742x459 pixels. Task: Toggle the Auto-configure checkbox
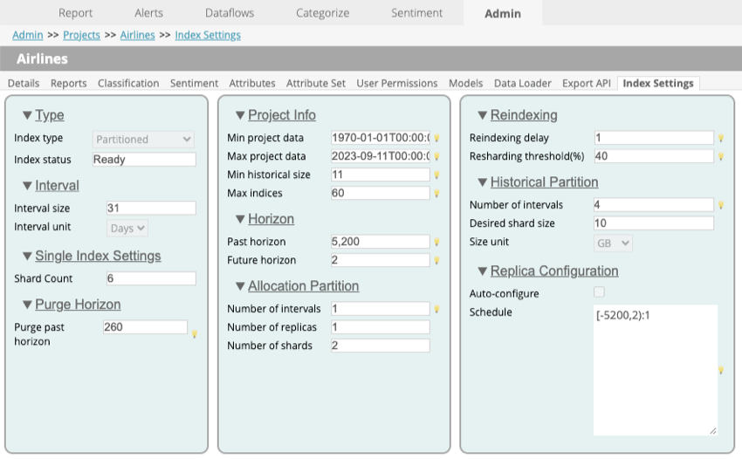[x=599, y=291]
